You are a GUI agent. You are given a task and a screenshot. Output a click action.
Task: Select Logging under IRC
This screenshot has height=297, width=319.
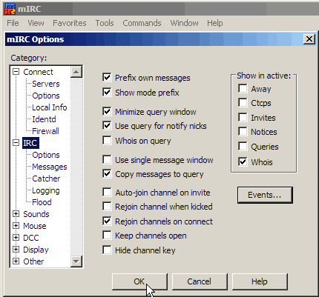46,190
